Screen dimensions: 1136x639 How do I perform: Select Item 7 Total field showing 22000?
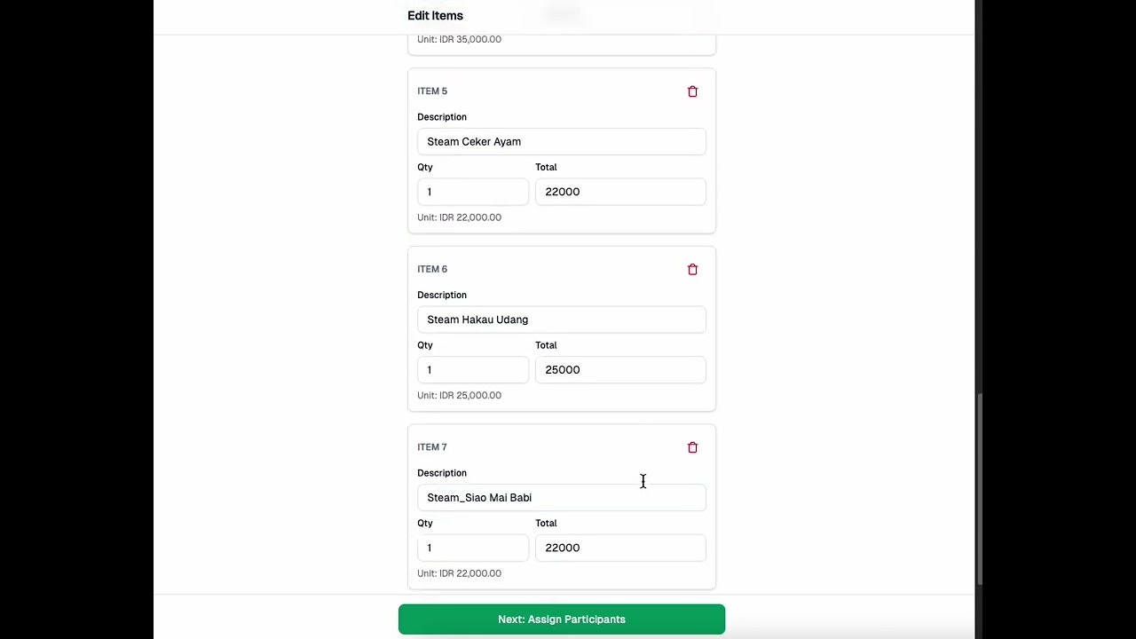(x=620, y=548)
